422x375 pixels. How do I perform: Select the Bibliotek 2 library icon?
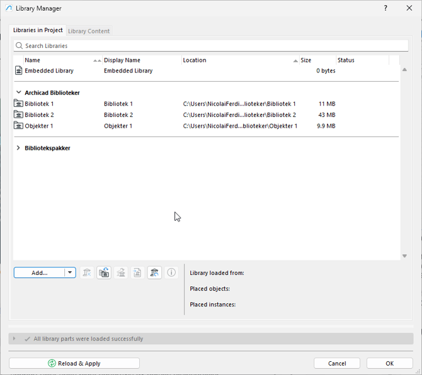(19, 115)
